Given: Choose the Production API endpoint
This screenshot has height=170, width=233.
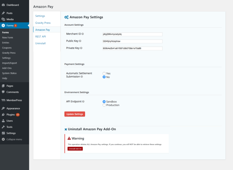Looking at the screenshot, I should pos(104,105).
